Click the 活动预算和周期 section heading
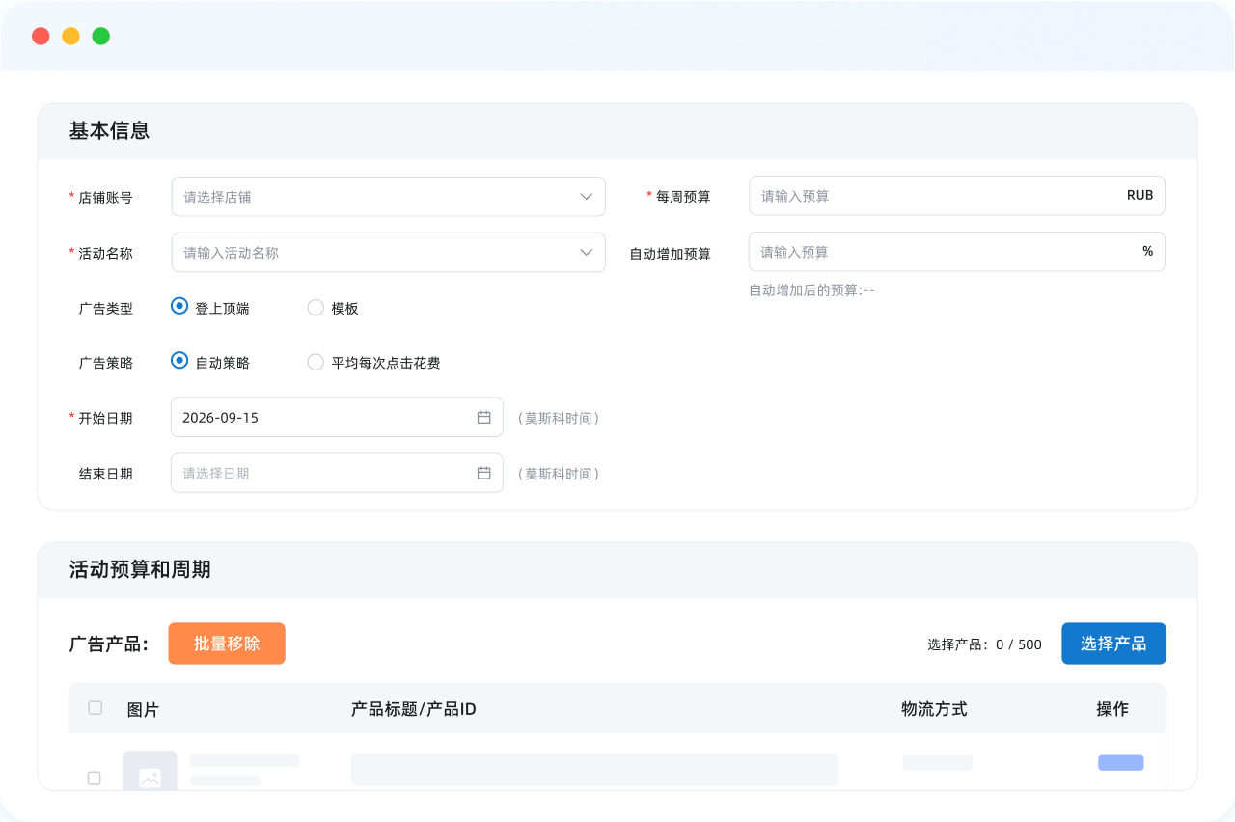This screenshot has width=1235, height=822. 140,570
